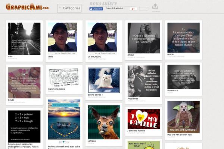Screen dimensions: 224x149
Task: Click the Google+ share button
Action: click(x=133, y=9)
